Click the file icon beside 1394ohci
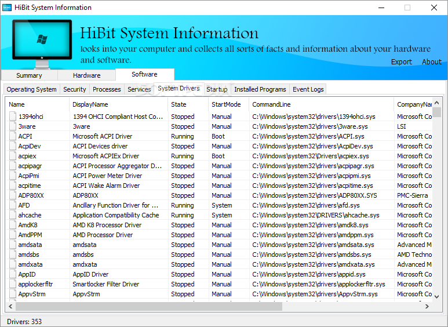 13,117
